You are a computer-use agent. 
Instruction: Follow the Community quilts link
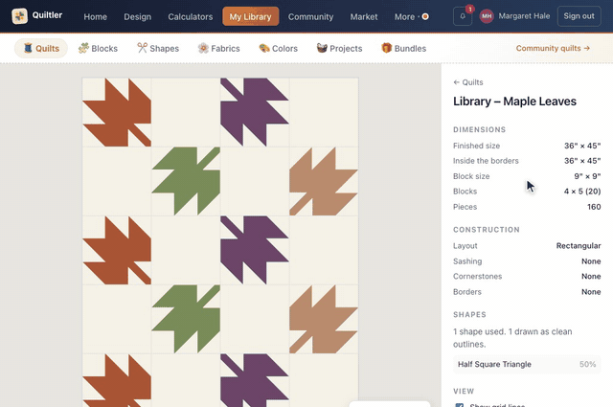click(x=553, y=48)
